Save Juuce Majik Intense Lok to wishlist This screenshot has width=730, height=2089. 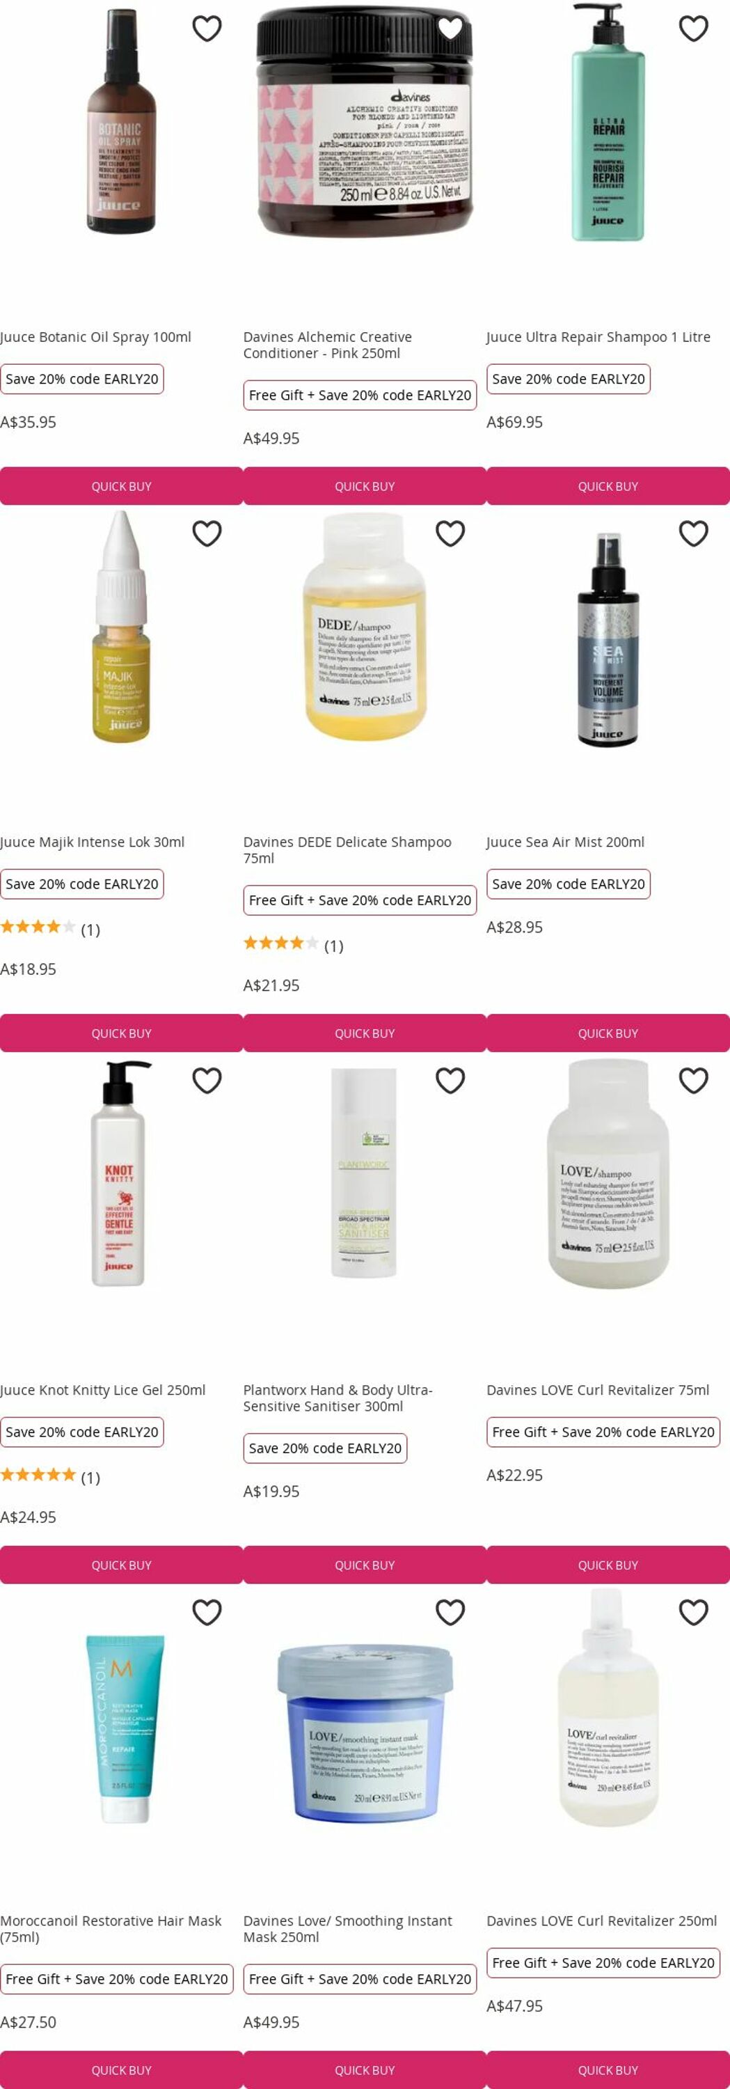tap(207, 533)
